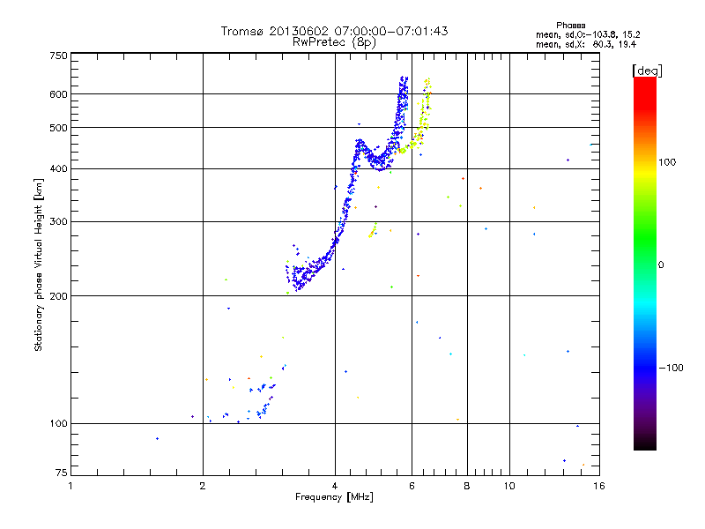
Task: Click the 'mean, sd,O:-103.8, 15.2' statistics line
Action: pos(588,34)
